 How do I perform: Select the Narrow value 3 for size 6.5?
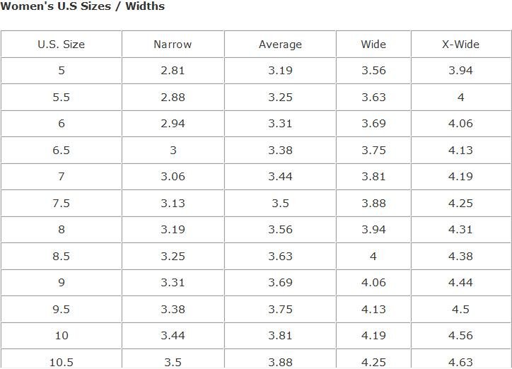[173, 150]
